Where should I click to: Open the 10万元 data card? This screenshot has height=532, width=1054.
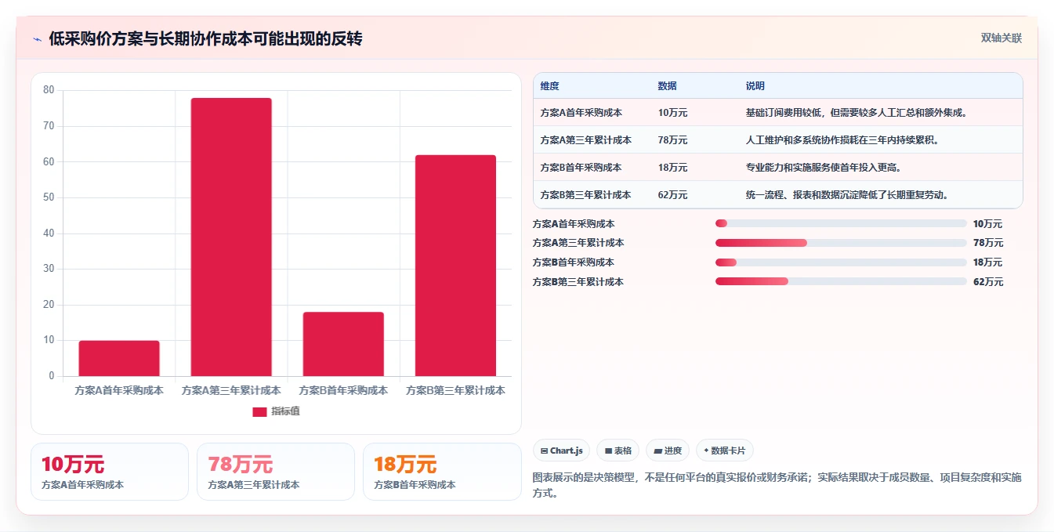click(x=110, y=472)
